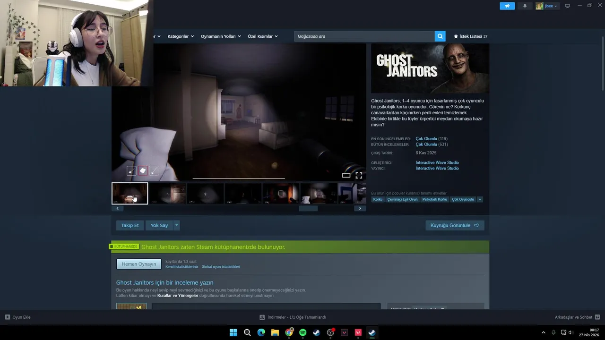Click the Takip Et button
The image size is (605, 340).
(130, 225)
